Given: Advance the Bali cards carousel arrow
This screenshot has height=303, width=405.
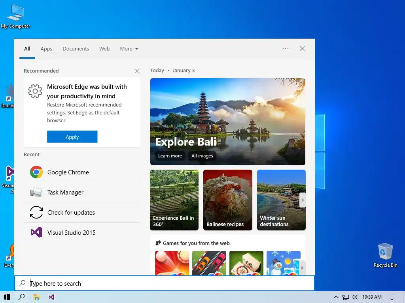Looking at the screenshot, I should tap(303, 200).
